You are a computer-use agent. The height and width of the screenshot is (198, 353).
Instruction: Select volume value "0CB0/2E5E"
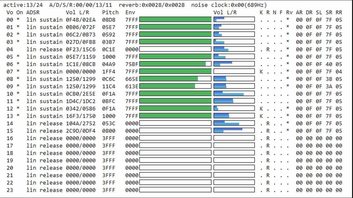pos(81,94)
